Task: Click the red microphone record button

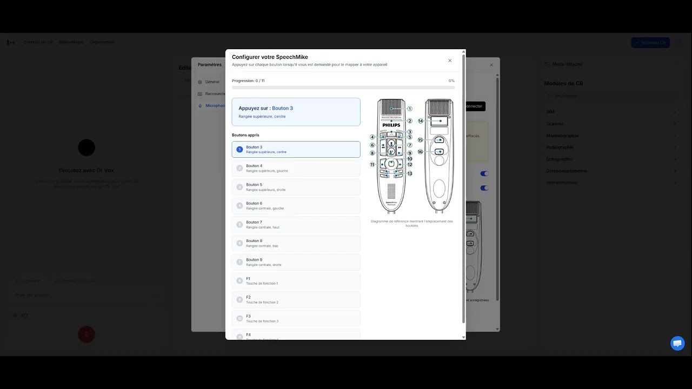Action: click(x=86, y=334)
